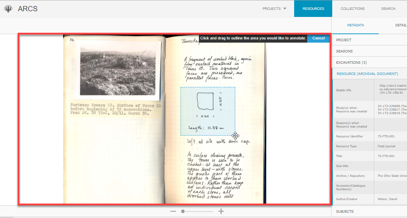Click the 'Accession/Catalogue Number(s)' label
This screenshot has width=407, height=218.
point(351,187)
